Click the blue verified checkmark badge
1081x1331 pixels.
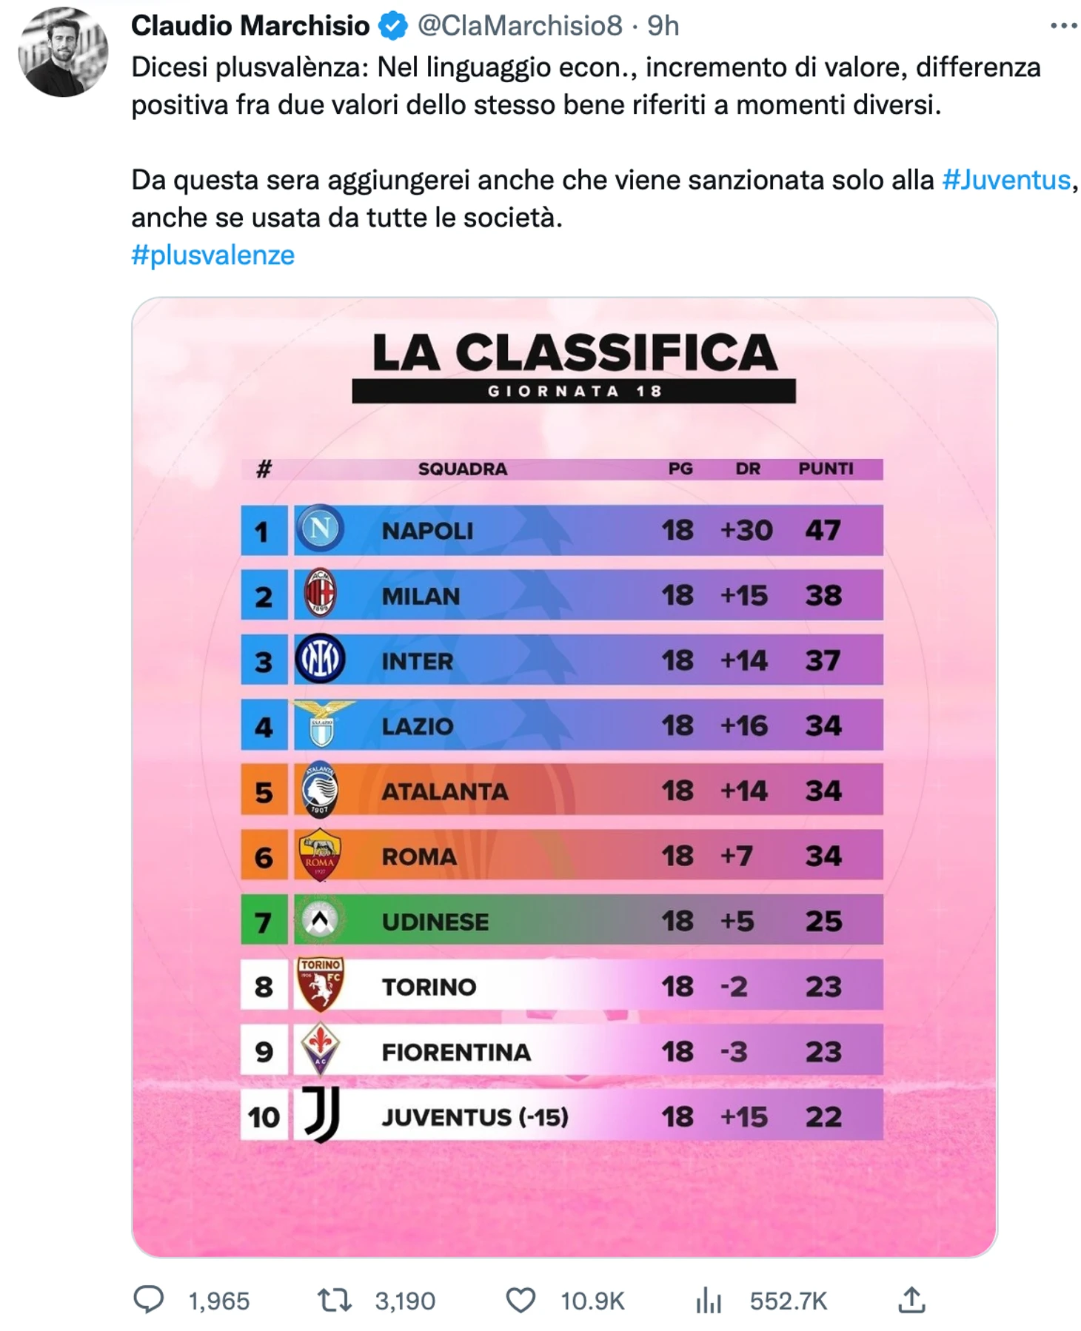pyautogui.click(x=393, y=26)
